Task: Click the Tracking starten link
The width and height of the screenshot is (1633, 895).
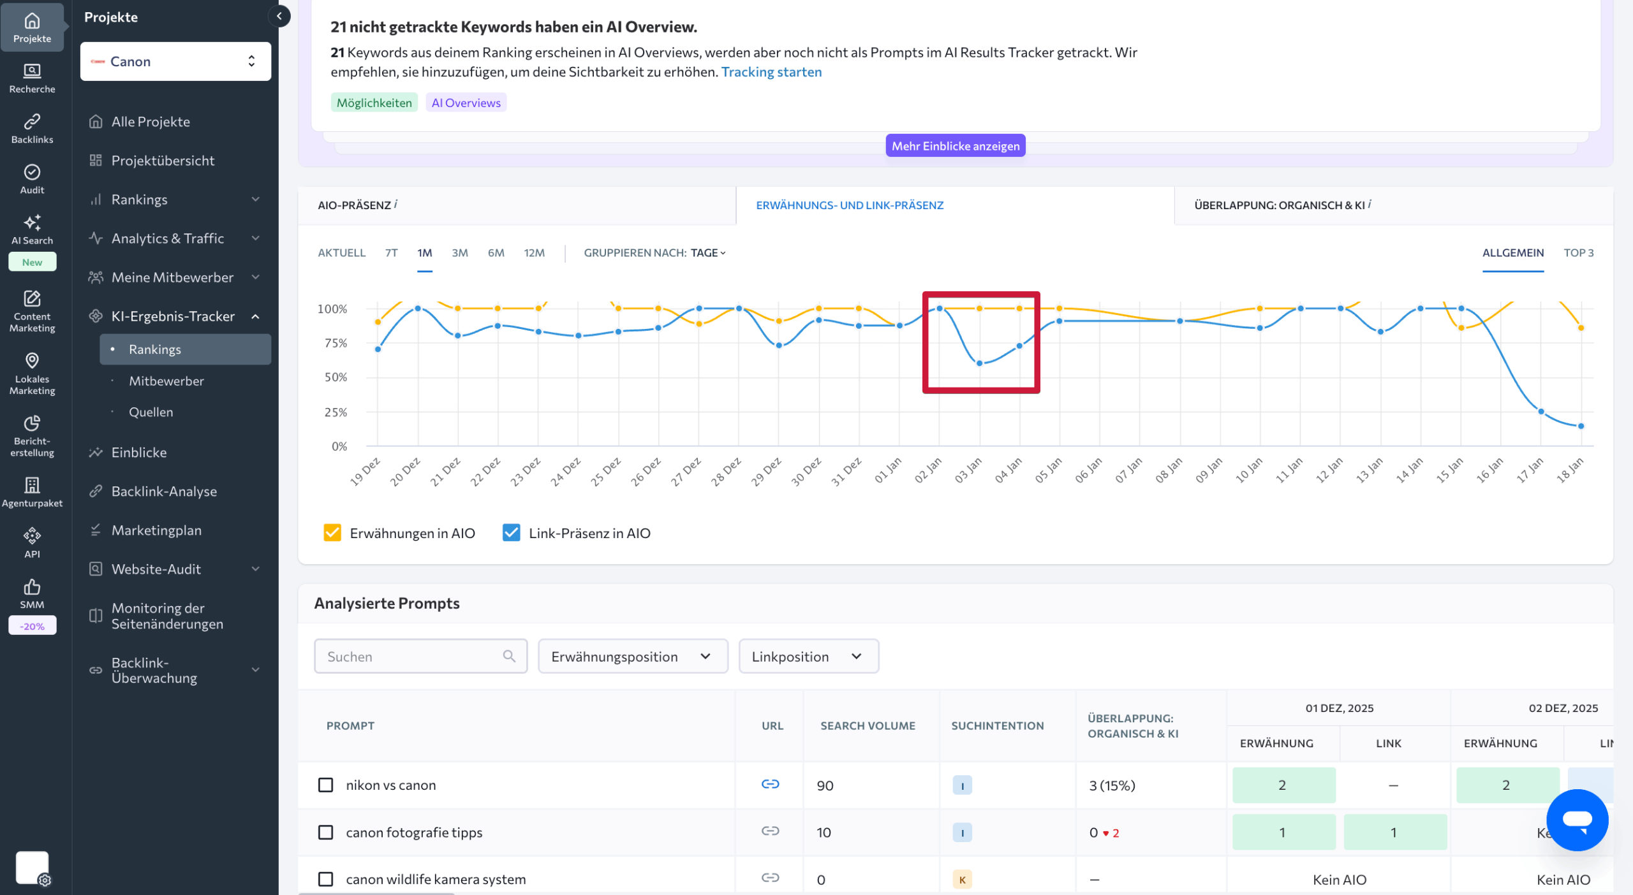Action: pyautogui.click(x=771, y=72)
